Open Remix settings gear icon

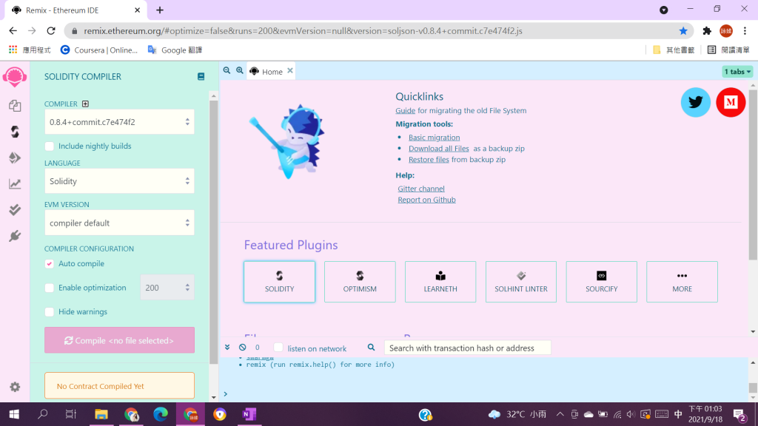click(x=15, y=387)
